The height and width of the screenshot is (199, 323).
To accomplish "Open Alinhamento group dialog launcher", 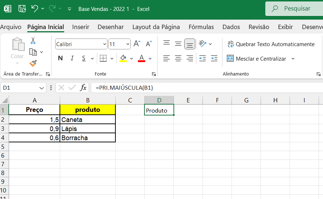I will [x=319, y=74].
